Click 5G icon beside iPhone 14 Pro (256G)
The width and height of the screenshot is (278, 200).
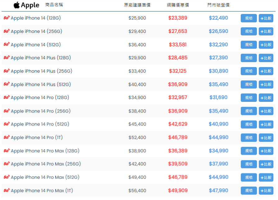[x=7, y=111]
